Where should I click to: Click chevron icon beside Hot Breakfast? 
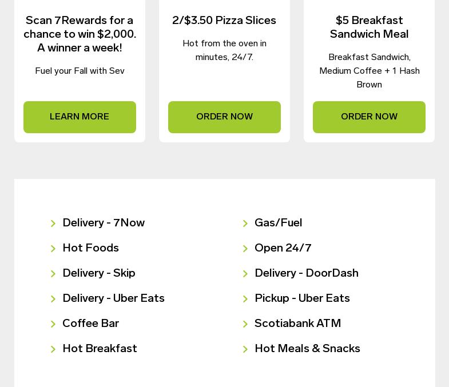click(53, 349)
